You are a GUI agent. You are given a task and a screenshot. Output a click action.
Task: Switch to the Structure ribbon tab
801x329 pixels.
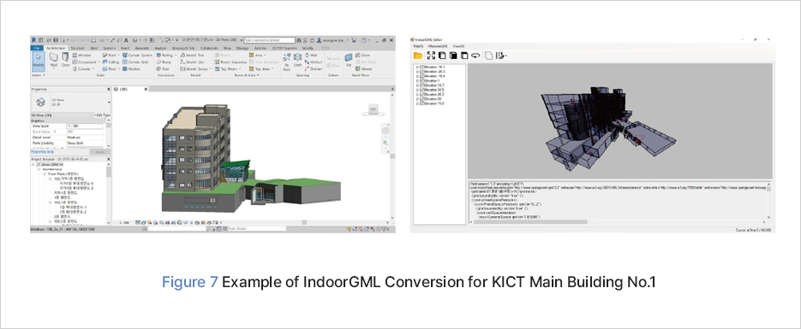[78, 48]
